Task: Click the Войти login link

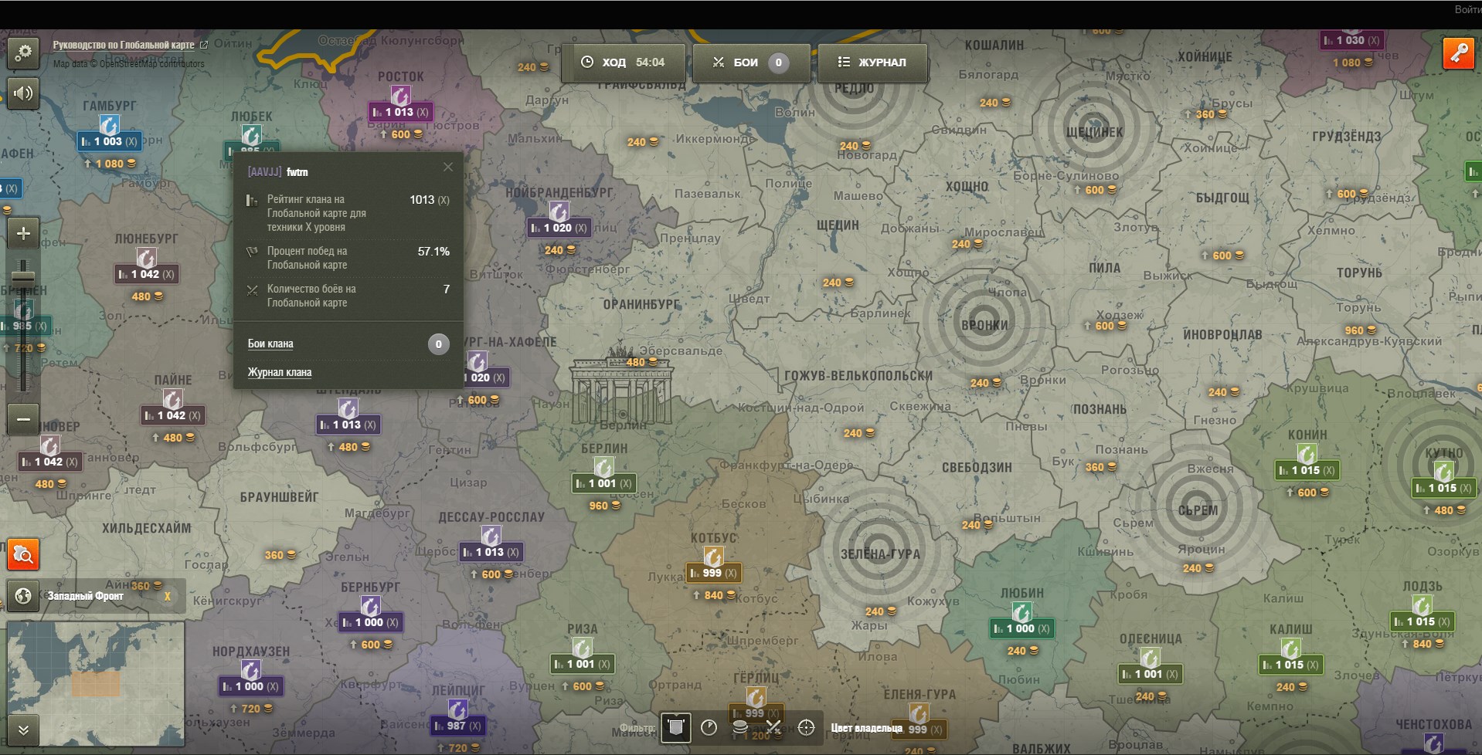Action: [x=1467, y=10]
